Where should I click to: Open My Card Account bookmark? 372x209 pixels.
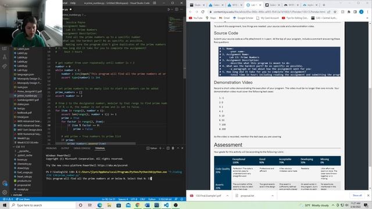pos(267,18)
